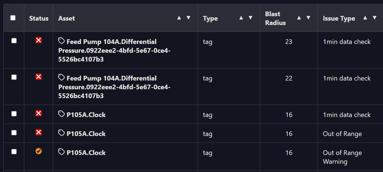383x172 pixels.
Task: Sort Type column descending with down arrow
Action: point(251,18)
